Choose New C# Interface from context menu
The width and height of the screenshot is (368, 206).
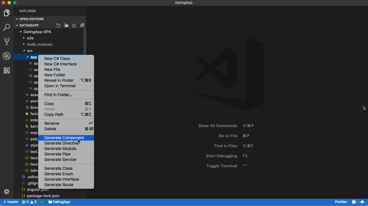[x=66, y=64]
